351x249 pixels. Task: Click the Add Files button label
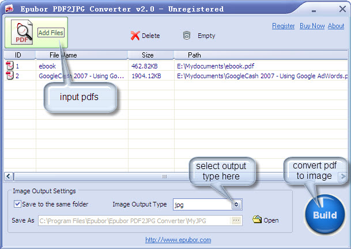click(x=51, y=33)
